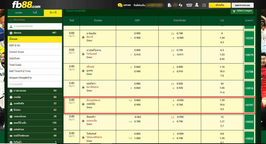266x144 pixels.
Task: Favorite the อาร์เมเนีย vs ฮังการี match star
Action: 83,37
